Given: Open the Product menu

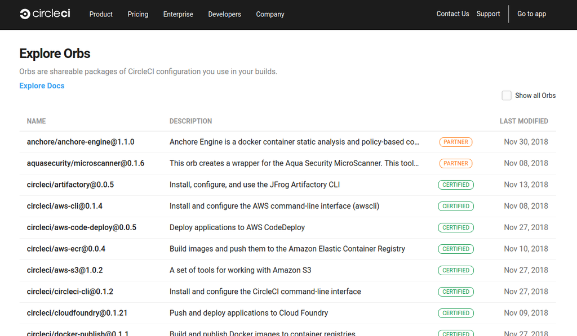Looking at the screenshot, I should click(x=101, y=14).
